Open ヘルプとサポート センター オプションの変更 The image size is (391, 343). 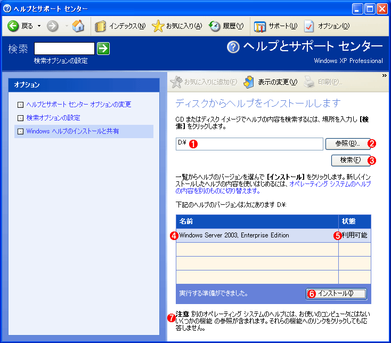click(78, 105)
